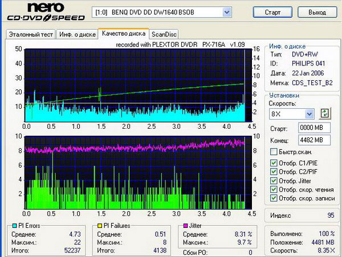Enable the Быстр.скан. quick scan checkbox
342x257 pixels.
(x=274, y=152)
